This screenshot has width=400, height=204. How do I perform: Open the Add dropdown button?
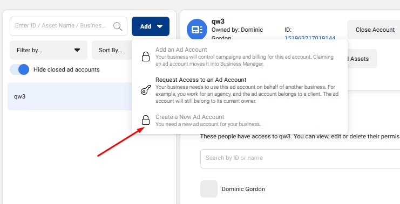[151, 26]
